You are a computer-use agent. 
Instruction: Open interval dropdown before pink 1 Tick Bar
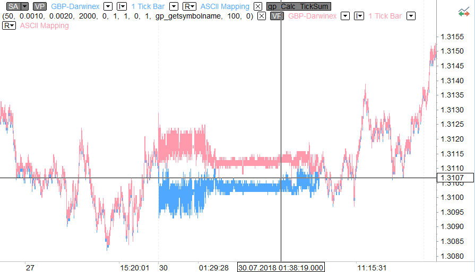pyautogui.click(x=359, y=16)
